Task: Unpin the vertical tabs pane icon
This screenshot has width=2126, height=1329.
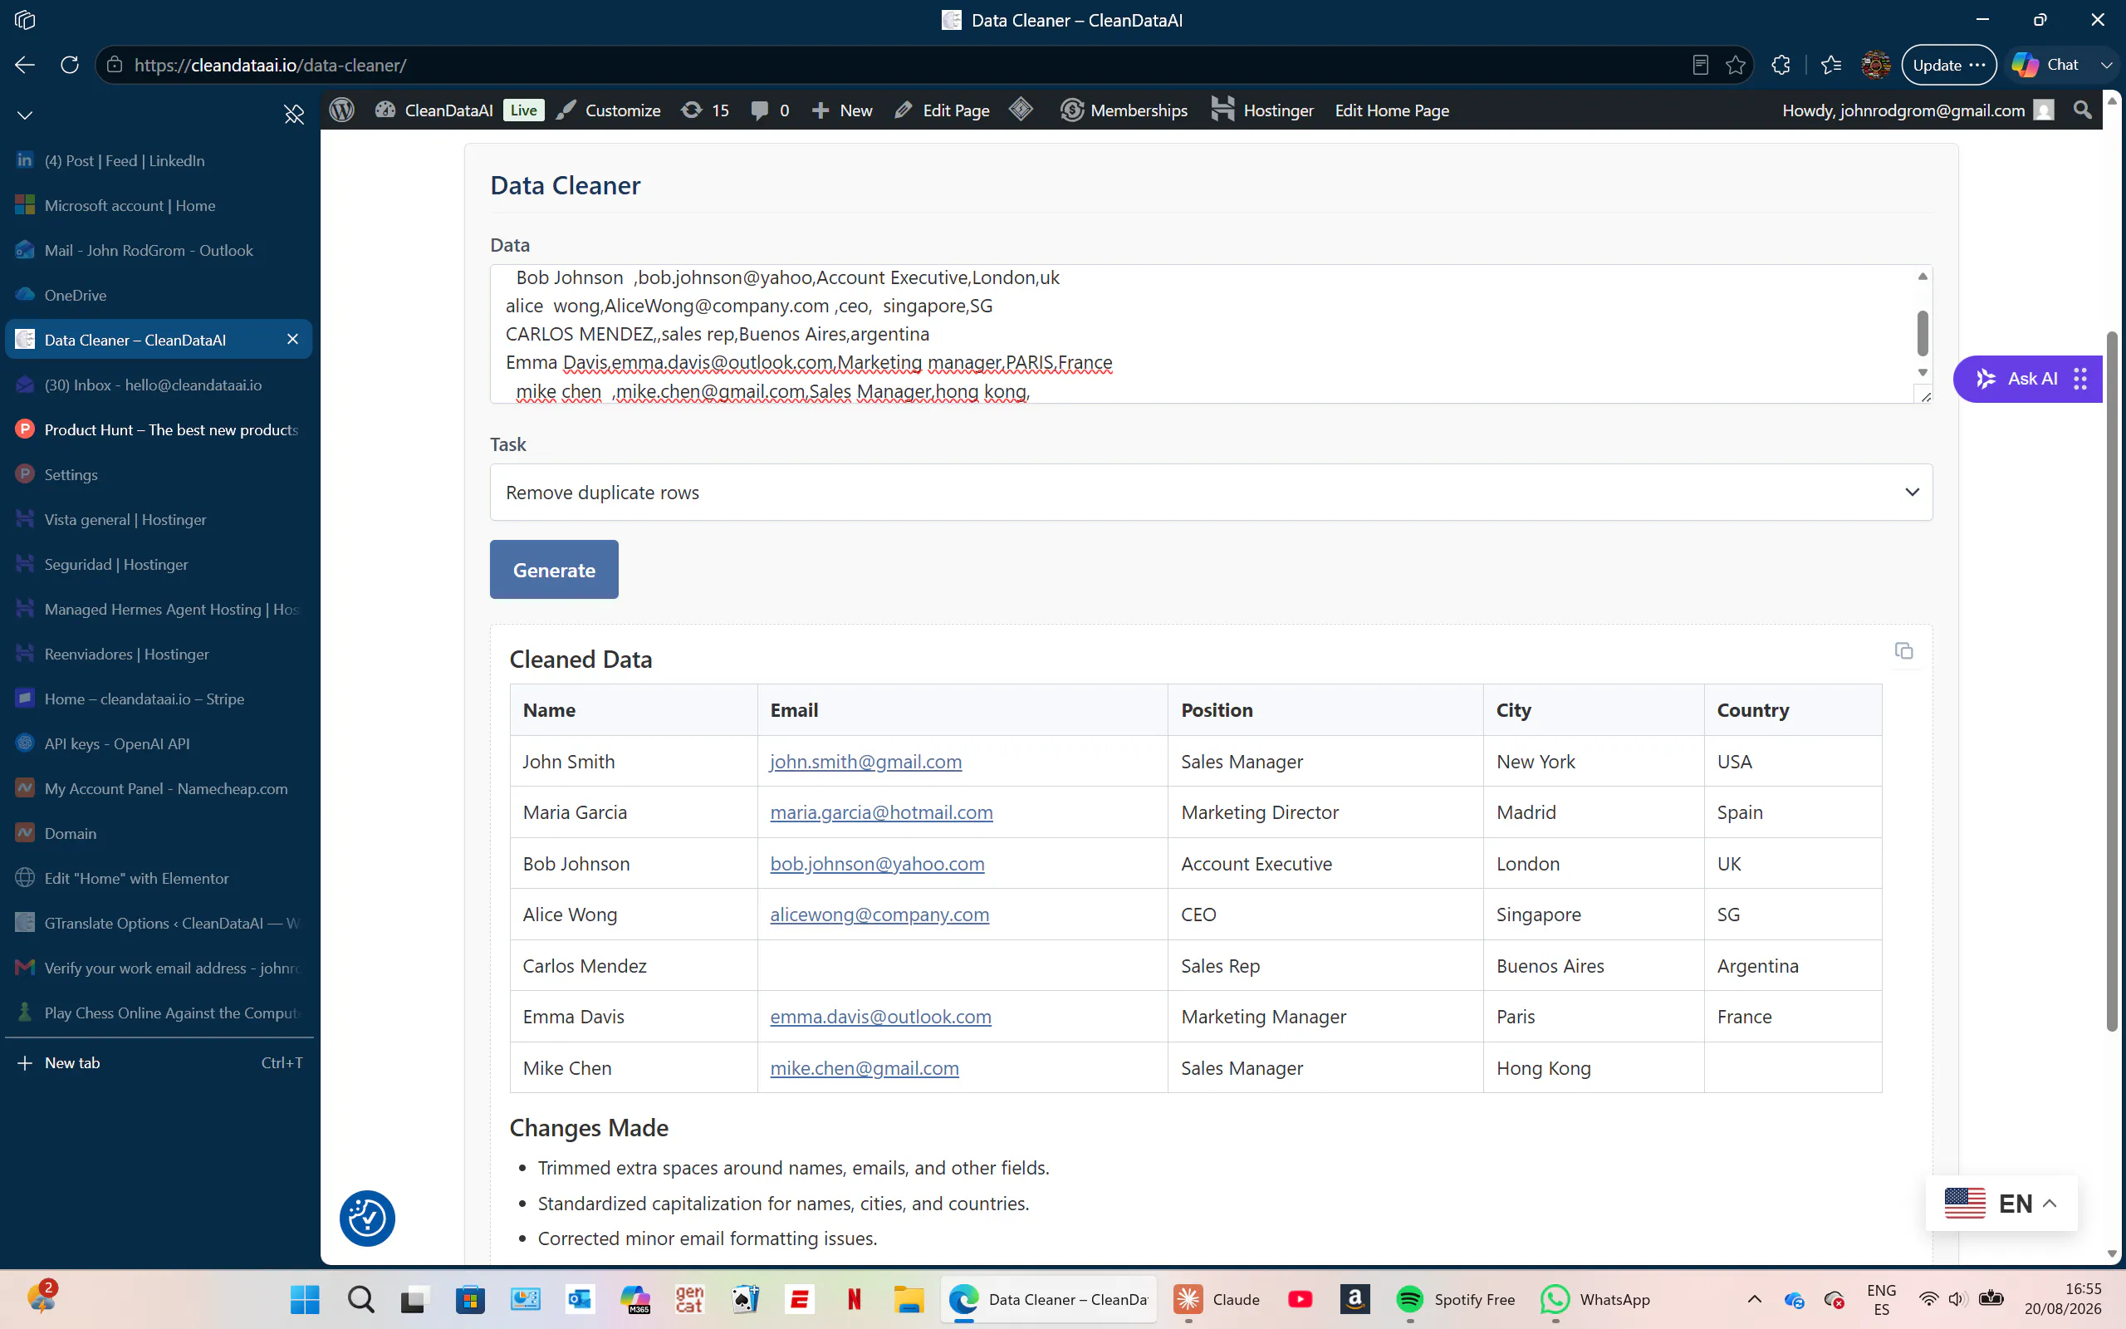Action: [293, 115]
